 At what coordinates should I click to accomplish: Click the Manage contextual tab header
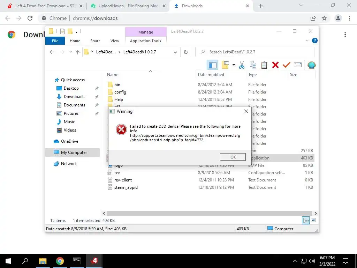tap(146, 32)
